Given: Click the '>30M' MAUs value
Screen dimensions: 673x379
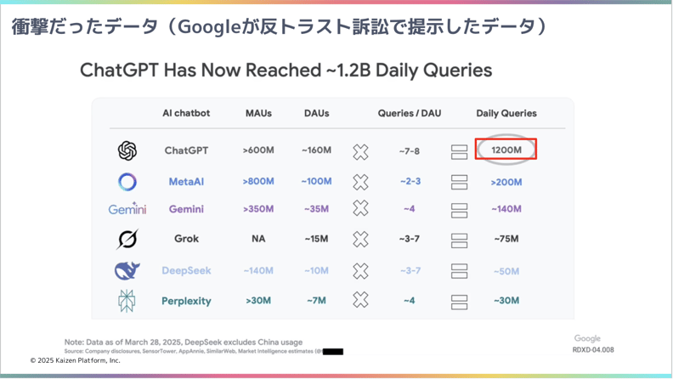Looking at the screenshot, I should point(258,301).
